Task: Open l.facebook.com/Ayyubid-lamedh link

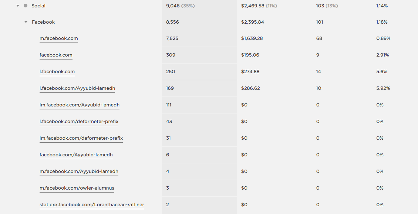Action: coord(77,88)
